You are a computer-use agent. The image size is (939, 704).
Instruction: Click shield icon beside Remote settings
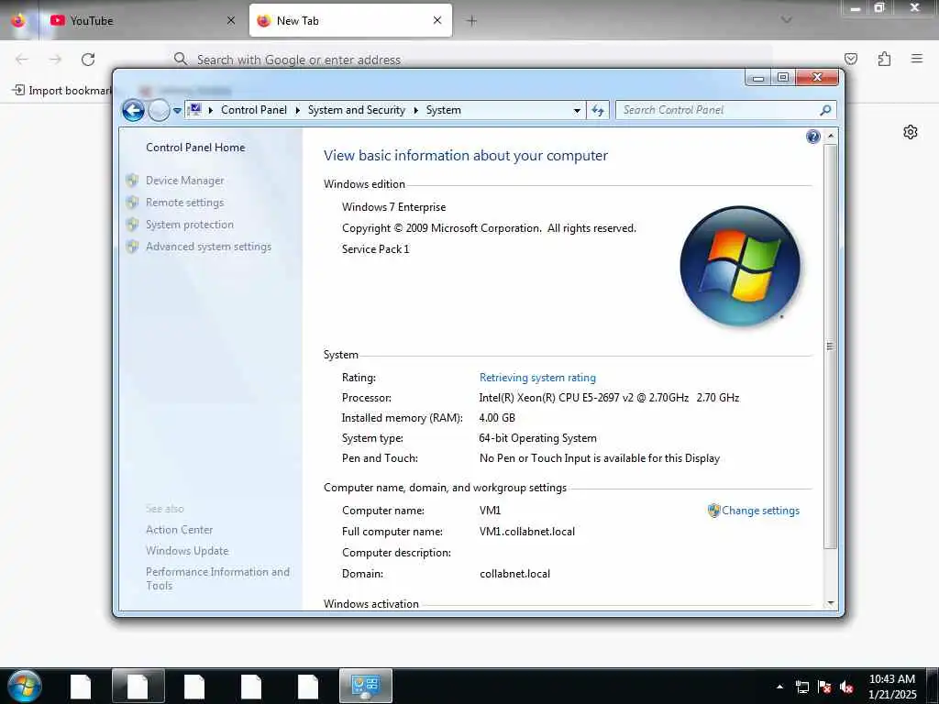pos(132,203)
